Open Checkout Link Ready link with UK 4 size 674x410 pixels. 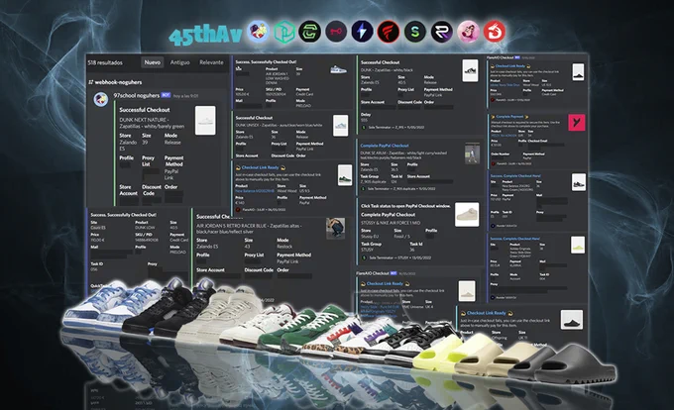coord(385,283)
